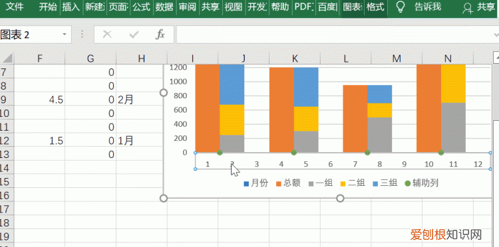Click the 月份 legend entry
Screen dimensions: 499x247
click(256, 183)
